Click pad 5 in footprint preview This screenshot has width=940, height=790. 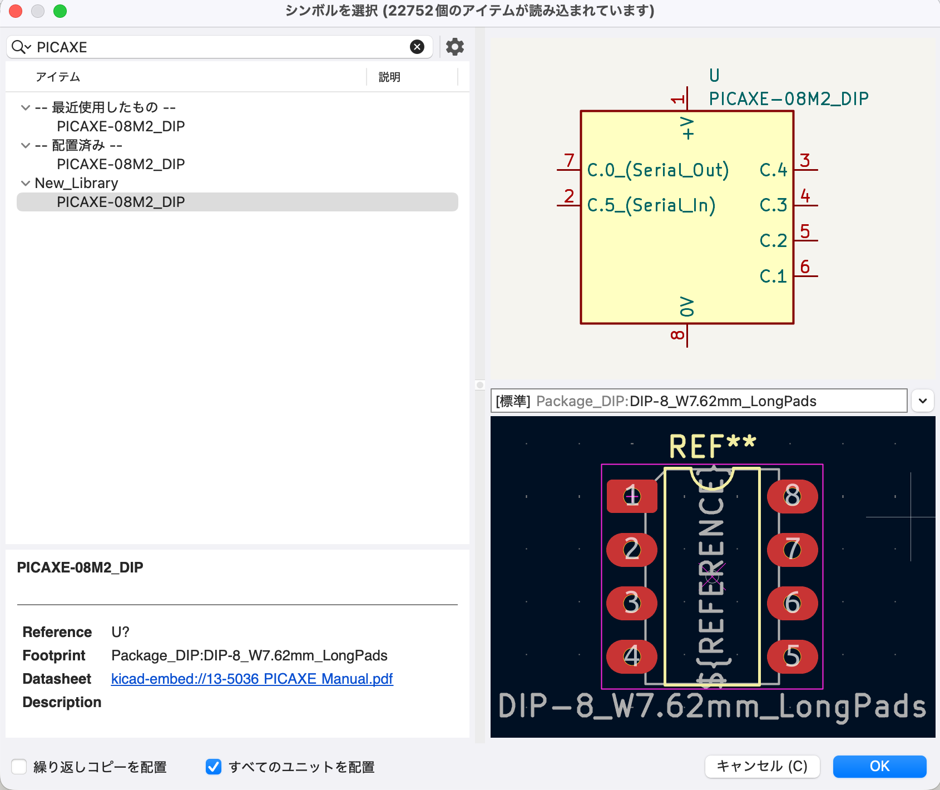(793, 656)
